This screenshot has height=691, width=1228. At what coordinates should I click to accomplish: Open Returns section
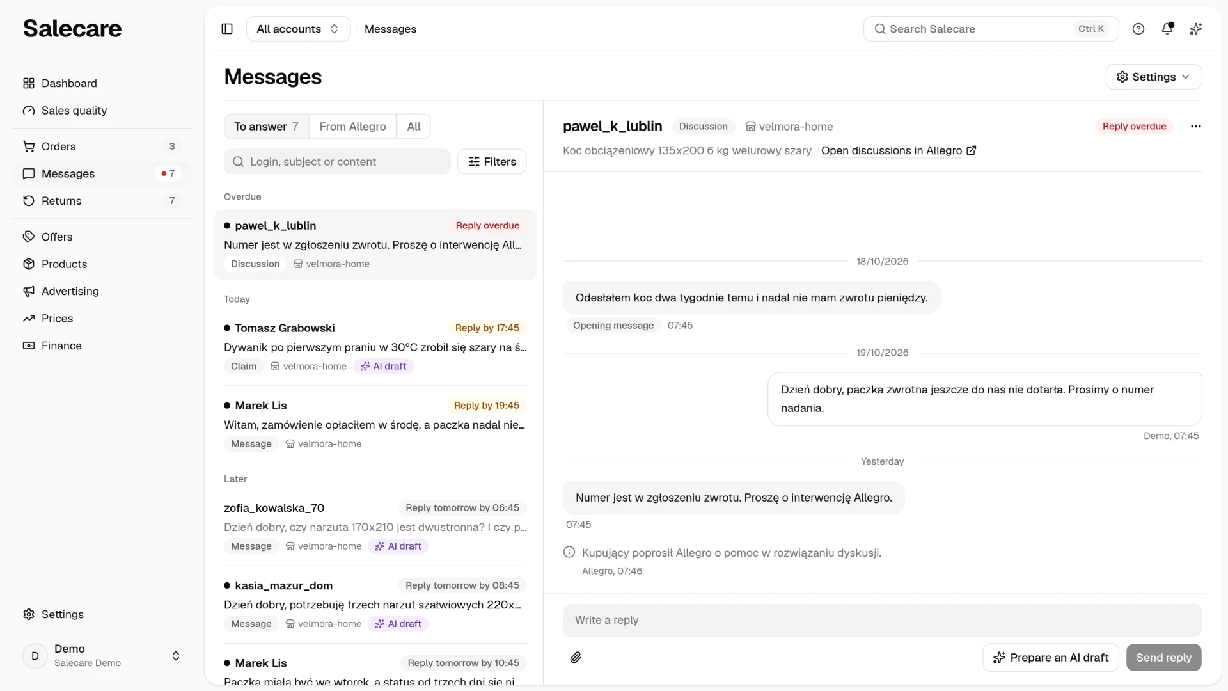[x=102, y=201]
